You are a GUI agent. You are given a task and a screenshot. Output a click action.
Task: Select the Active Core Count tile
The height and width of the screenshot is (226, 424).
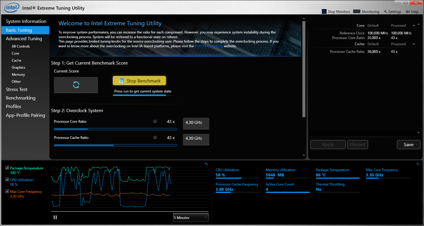[x=288, y=188]
